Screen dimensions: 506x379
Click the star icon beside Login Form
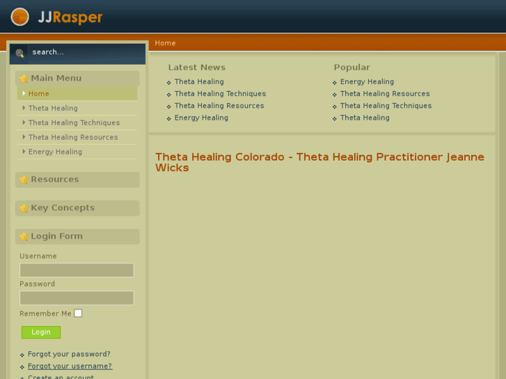click(x=24, y=236)
